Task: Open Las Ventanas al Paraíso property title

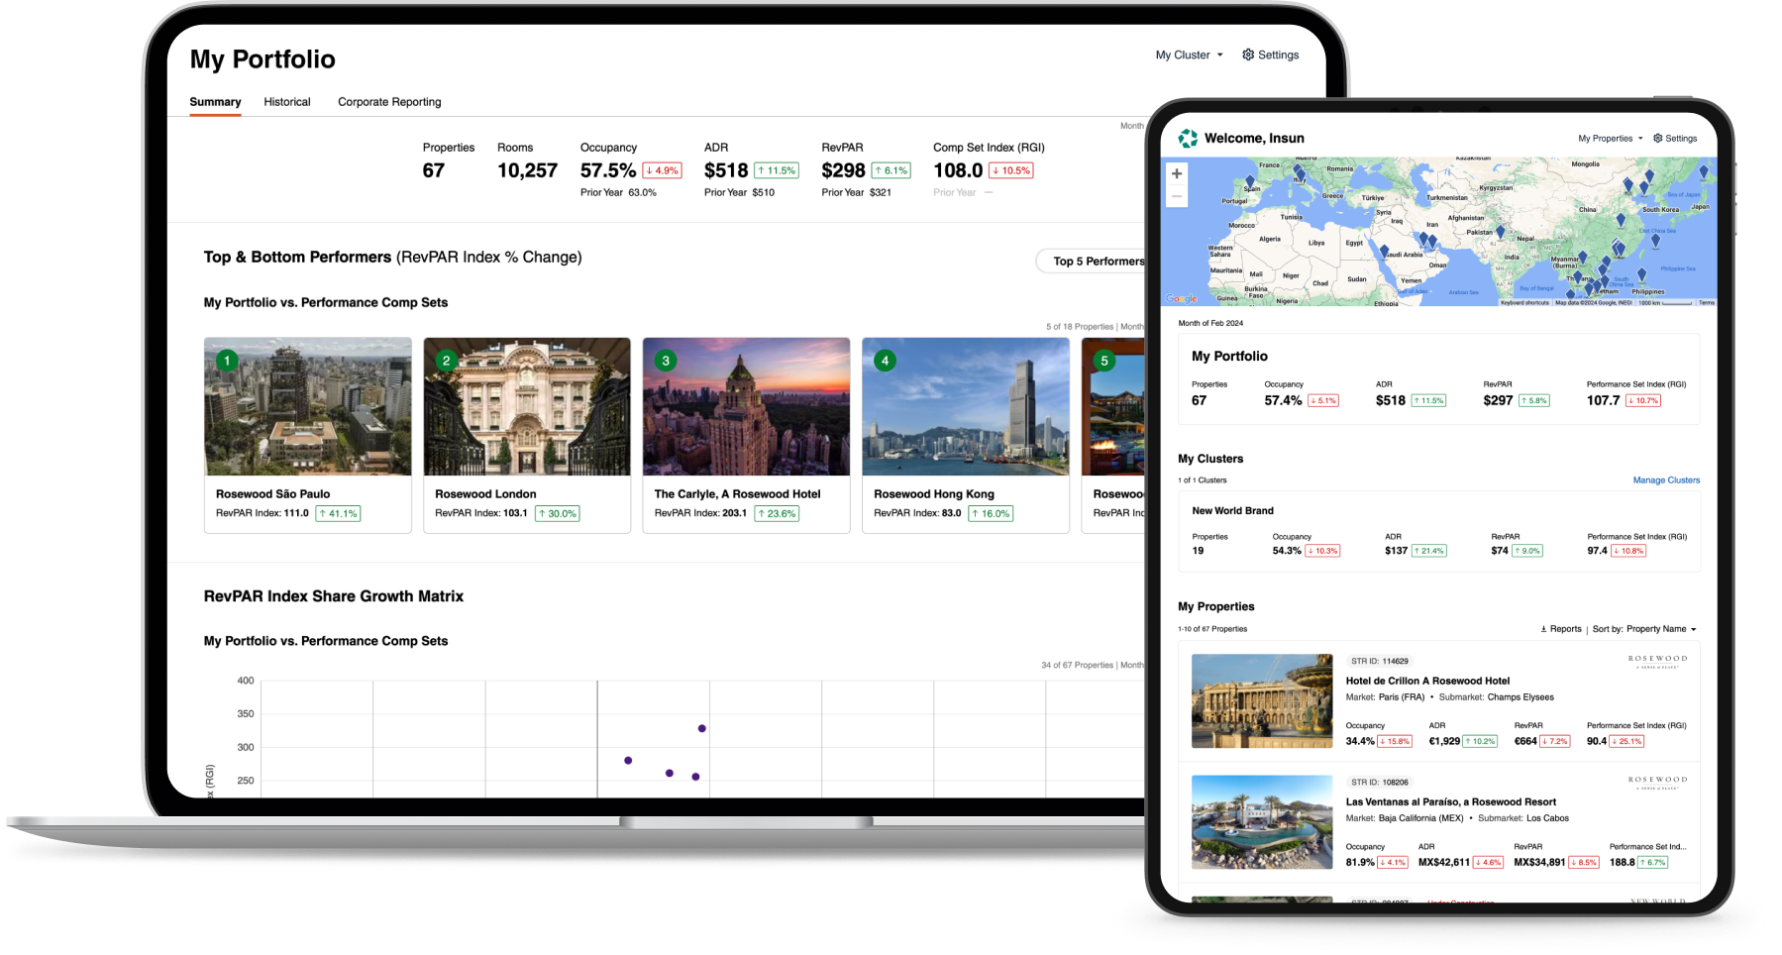Action: [x=1450, y=802]
